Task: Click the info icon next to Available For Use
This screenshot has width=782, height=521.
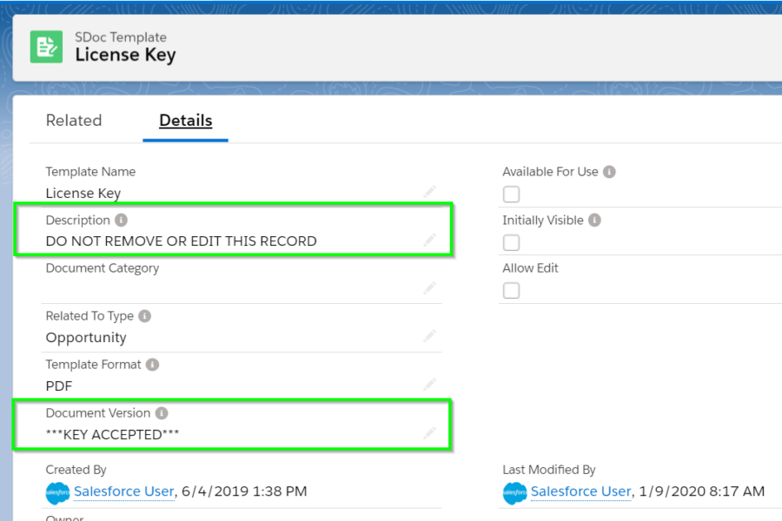Action: click(x=610, y=172)
